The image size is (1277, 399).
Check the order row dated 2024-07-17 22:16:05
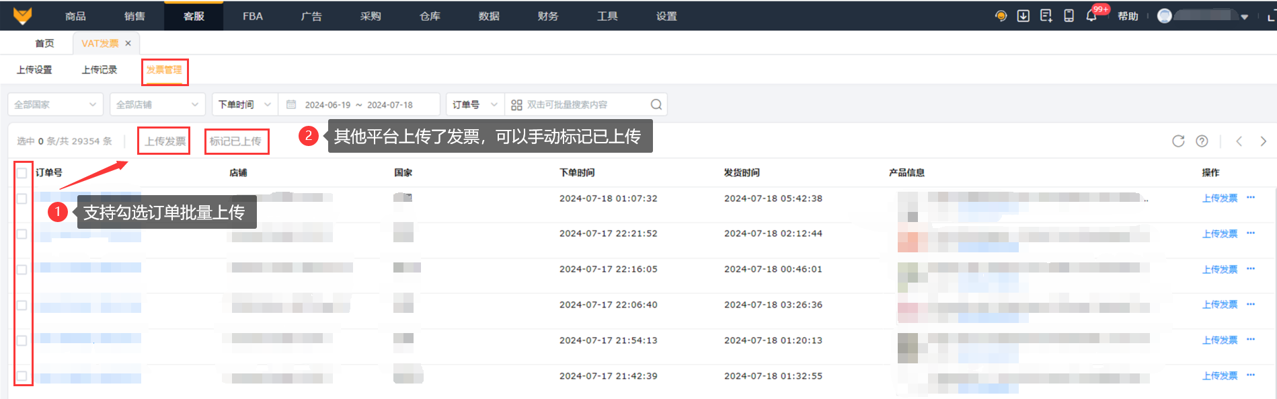point(22,270)
